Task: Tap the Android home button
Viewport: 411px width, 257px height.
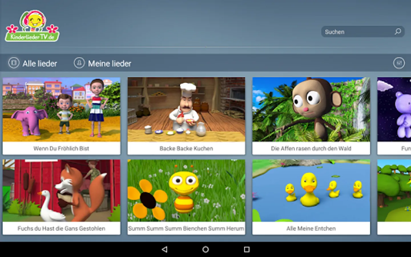Action: [205, 249]
